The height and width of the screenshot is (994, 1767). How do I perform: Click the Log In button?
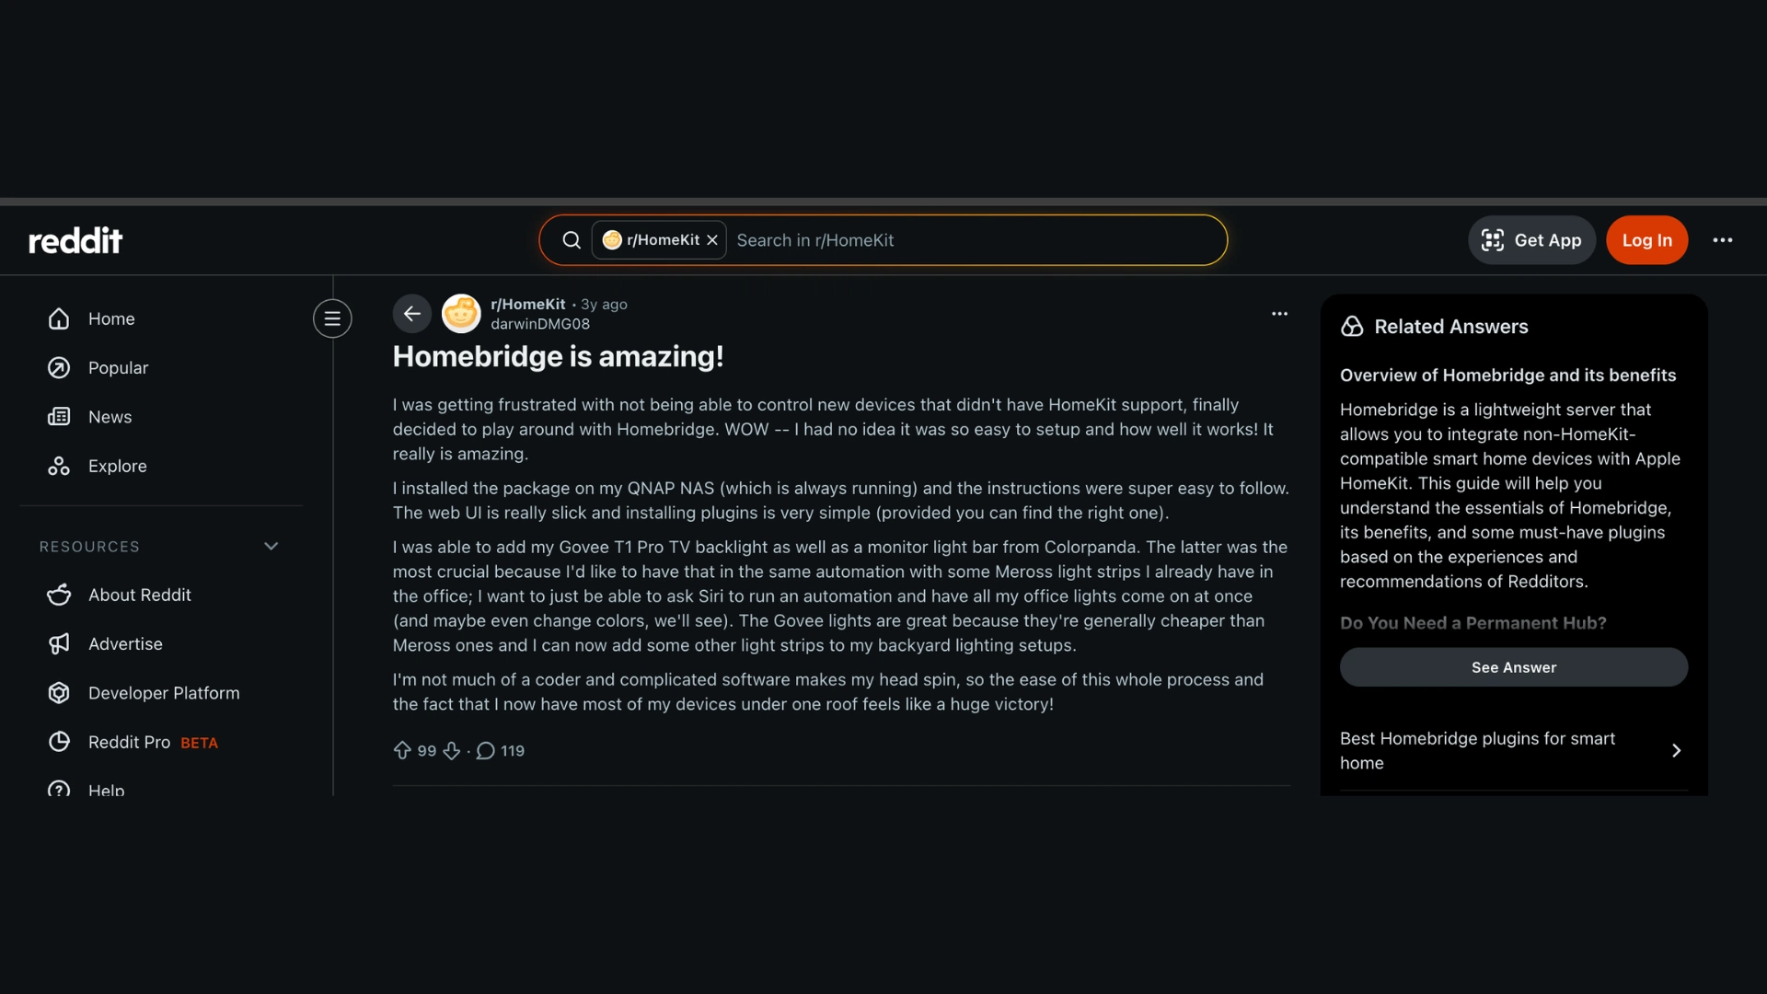[x=1646, y=240]
